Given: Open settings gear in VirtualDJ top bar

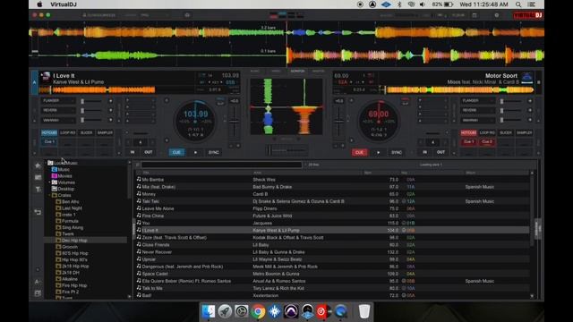Looking at the screenshot, I should tap(497, 15).
